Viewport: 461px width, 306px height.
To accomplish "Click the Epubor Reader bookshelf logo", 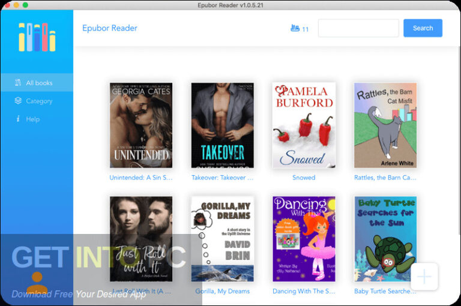I will (37, 37).
